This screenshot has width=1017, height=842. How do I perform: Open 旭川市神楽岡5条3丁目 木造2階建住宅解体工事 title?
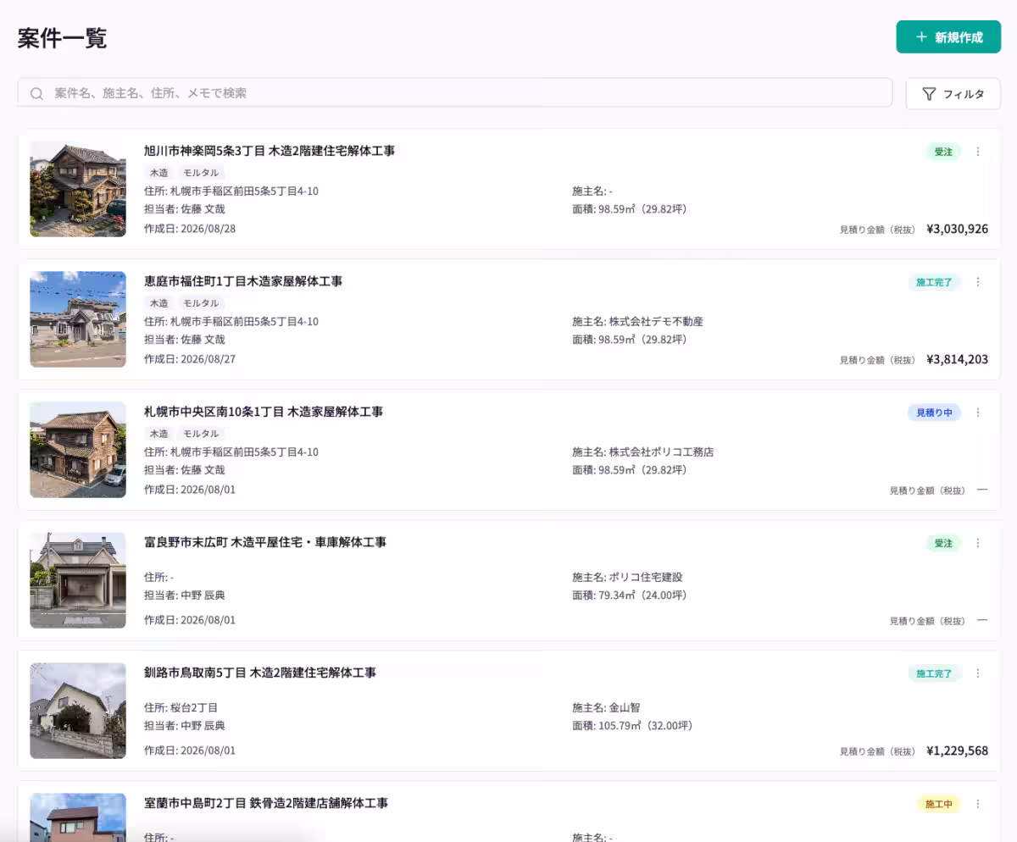pyautogui.click(x=270, y=151)
